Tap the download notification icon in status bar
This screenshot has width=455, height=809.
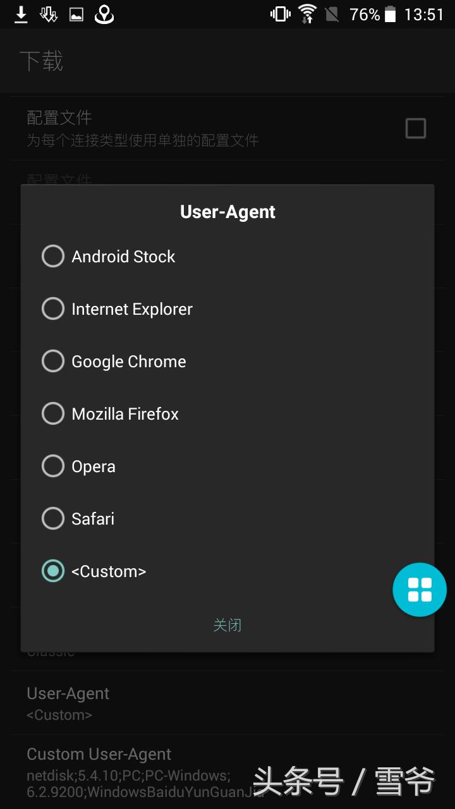pyautogui.click(x=21, y=15)
